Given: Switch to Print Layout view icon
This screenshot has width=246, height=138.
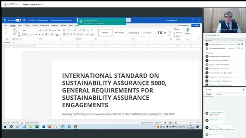Looking at the screenshot, I should pos(170,123).
